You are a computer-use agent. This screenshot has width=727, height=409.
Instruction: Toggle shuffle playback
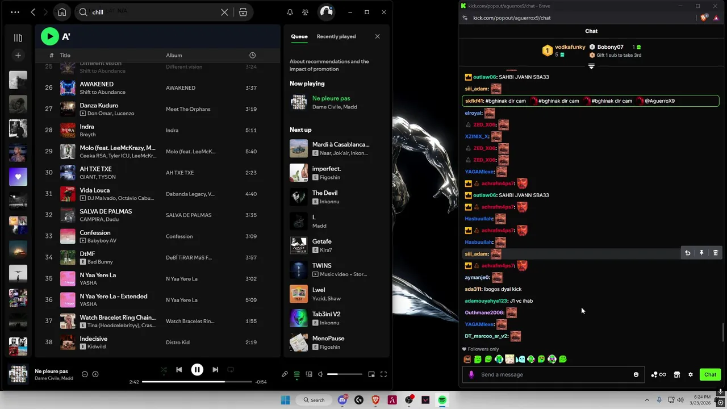point(164,370)
